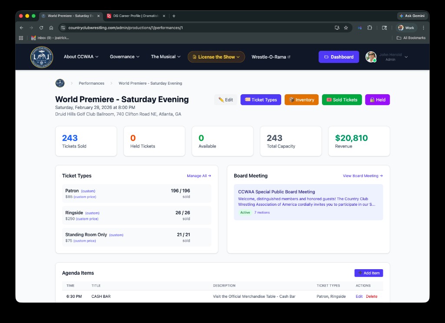
Task: Toggle the bookmark star in the address bar
Action: 346,27
